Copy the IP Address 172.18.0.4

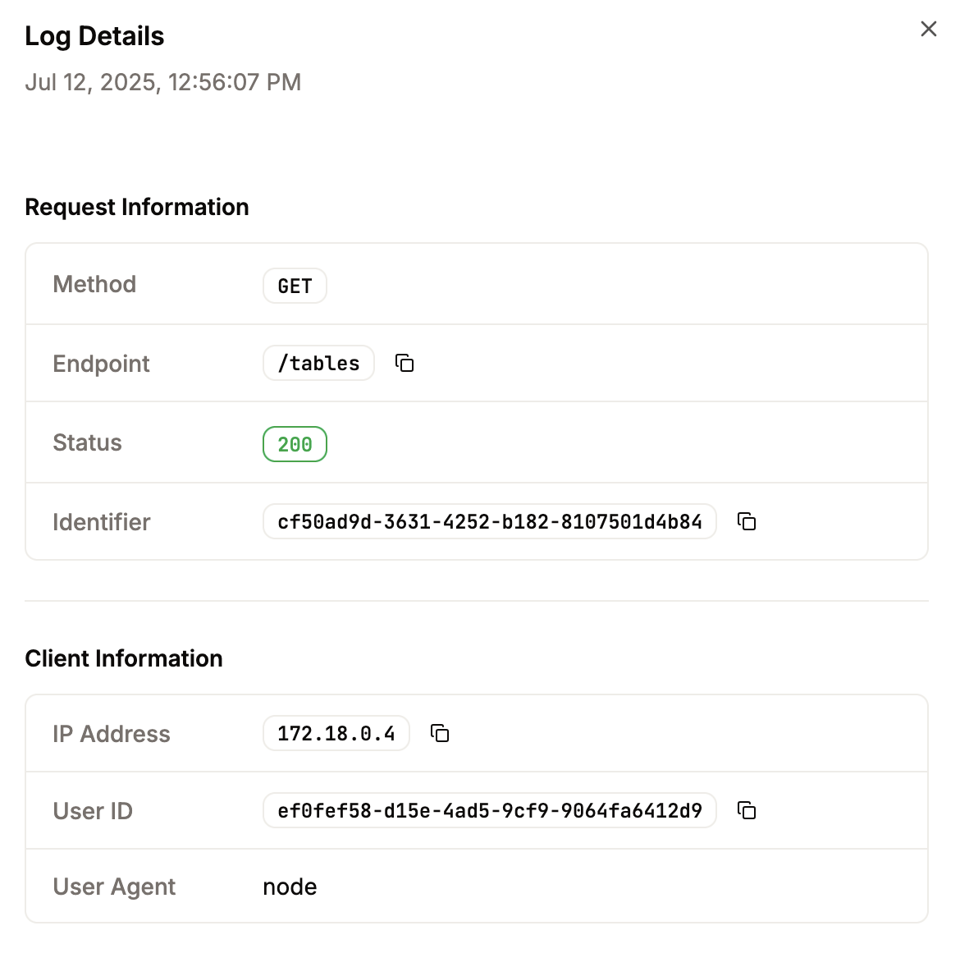click(x=440, y=733)
